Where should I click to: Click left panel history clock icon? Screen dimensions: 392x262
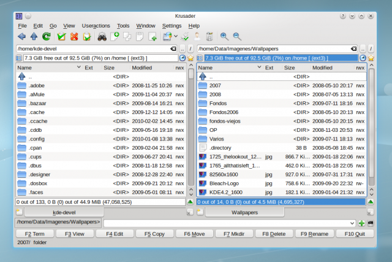coord(182,58)
